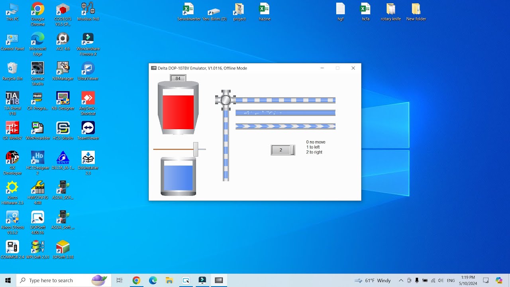Select the DOPSoft 4.00.16 desktop icon
The width and height of the screenshot is (510, 287).
(37, 222)
